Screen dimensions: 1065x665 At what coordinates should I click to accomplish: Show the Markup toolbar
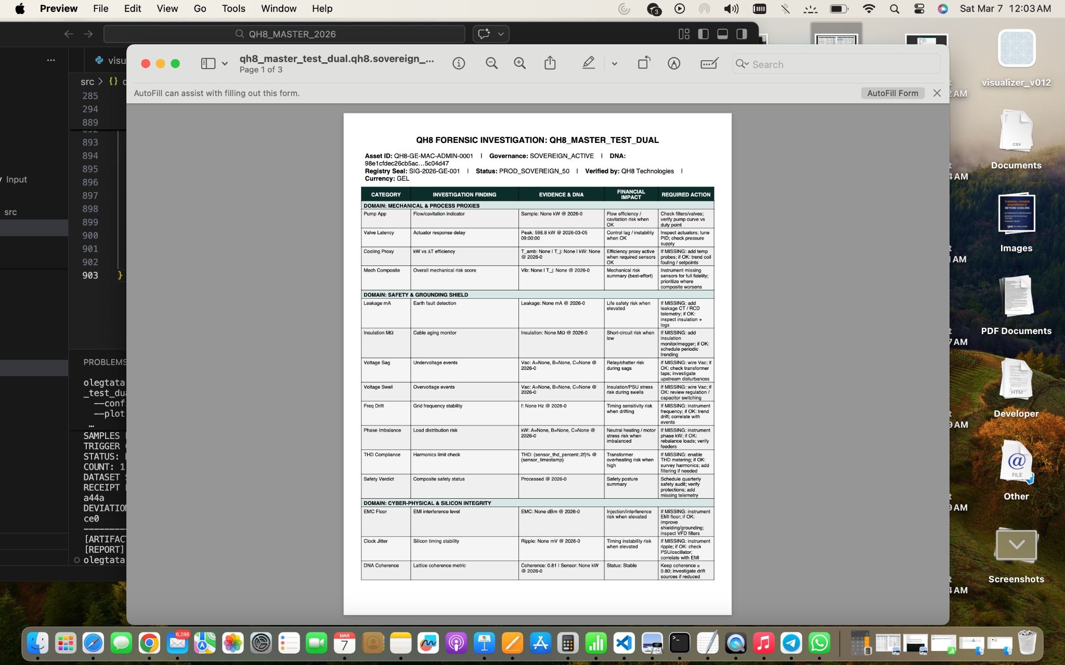[673, 63]
